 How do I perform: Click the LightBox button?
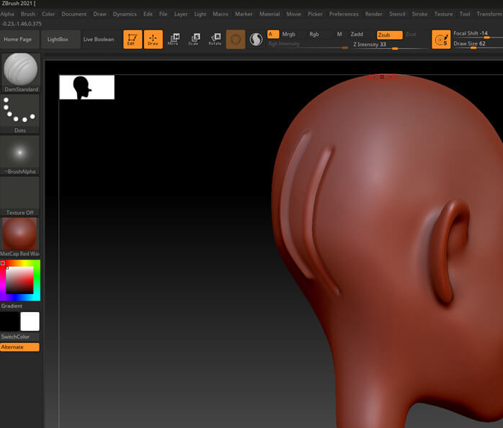(58, 39)
